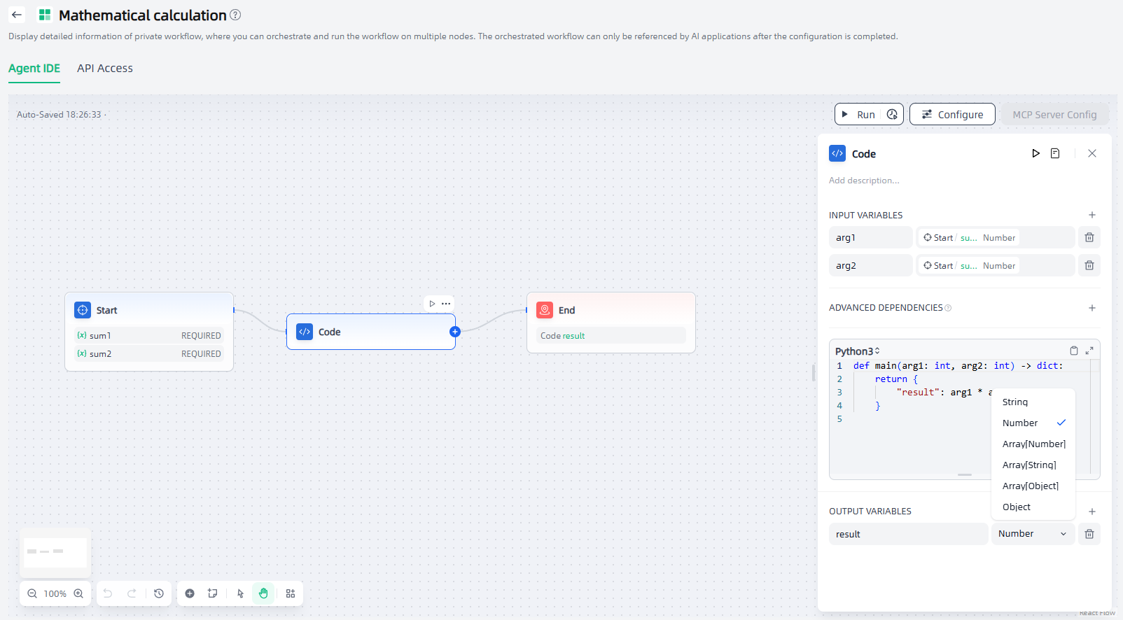Choose String from the type list
Screen dimensions: 1123x620
coord(1015,402)
